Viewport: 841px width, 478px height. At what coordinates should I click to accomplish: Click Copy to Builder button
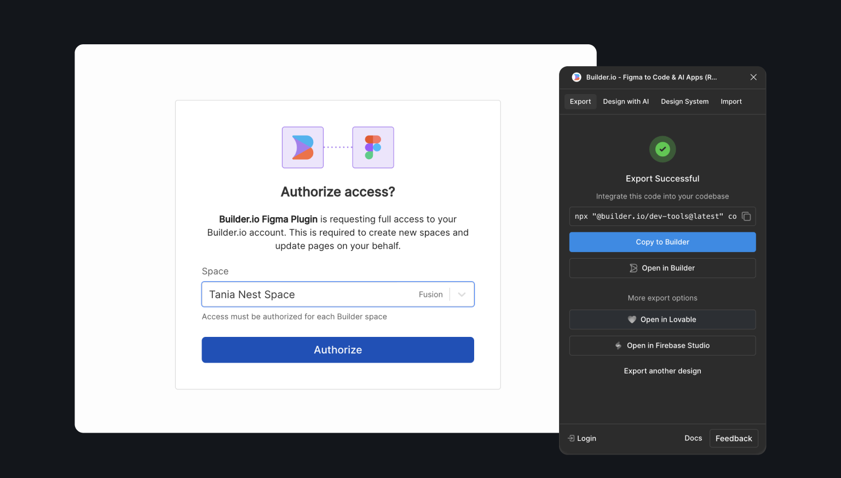(x=663, y=242)
